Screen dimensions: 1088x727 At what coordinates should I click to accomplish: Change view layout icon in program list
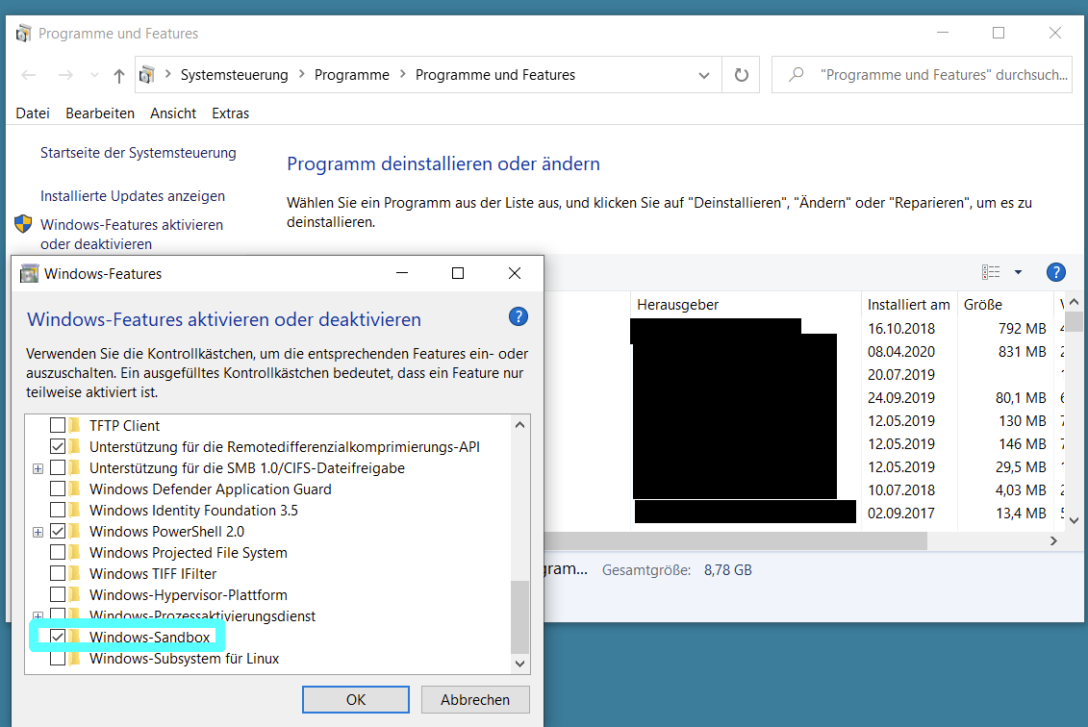point(991,273)
